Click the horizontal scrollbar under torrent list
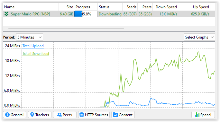 66,29
